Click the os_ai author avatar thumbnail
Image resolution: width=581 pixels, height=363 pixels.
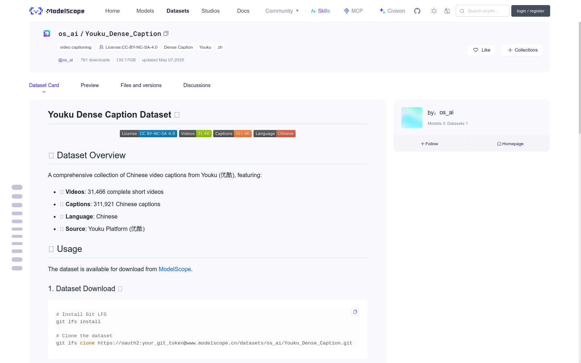(x=412, y=118)
